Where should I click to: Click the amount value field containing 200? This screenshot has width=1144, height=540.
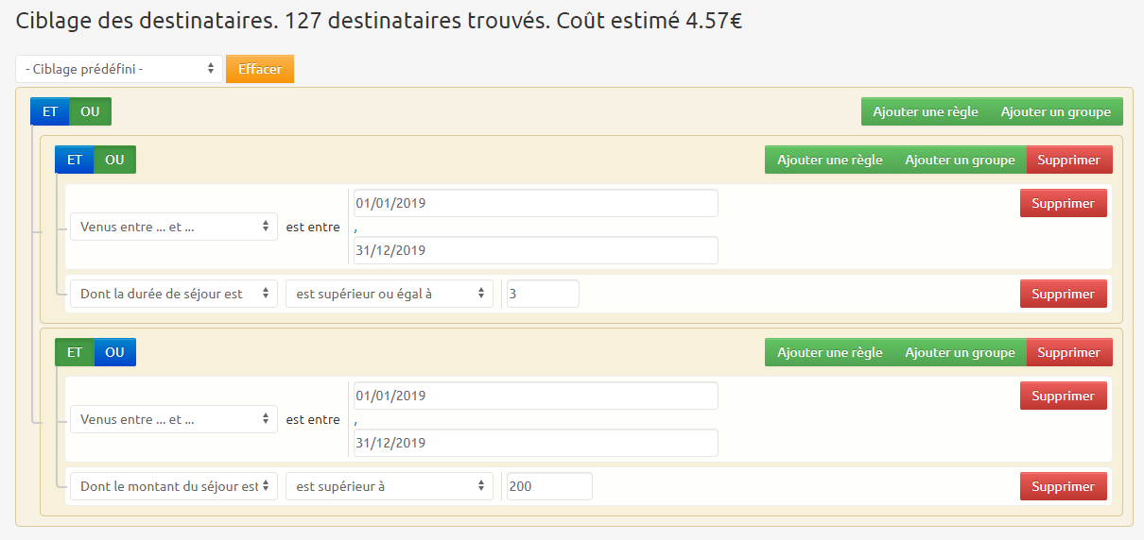548,486
